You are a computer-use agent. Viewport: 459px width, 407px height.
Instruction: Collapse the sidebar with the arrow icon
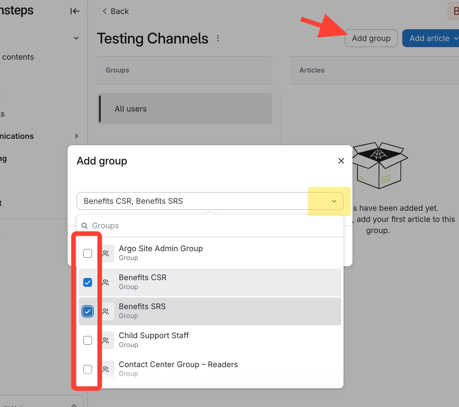tap(75, 11)
